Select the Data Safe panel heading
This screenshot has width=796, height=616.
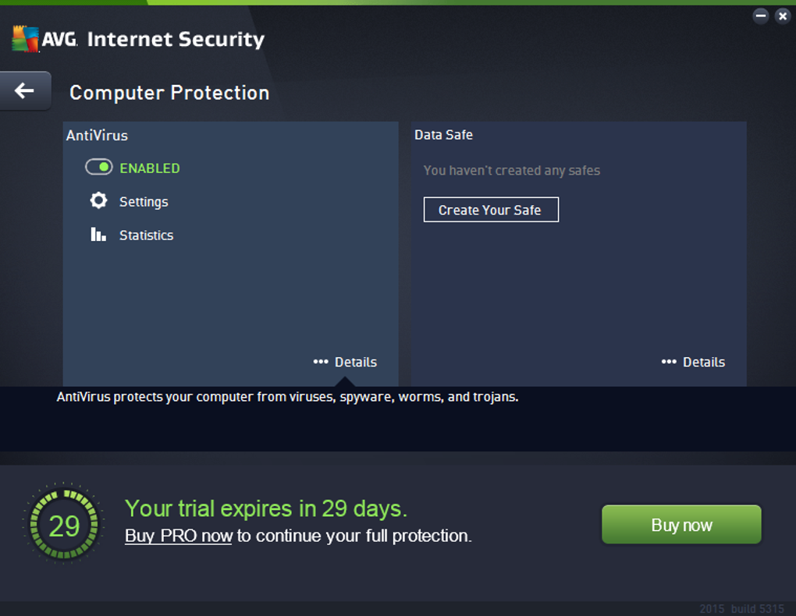443,135
